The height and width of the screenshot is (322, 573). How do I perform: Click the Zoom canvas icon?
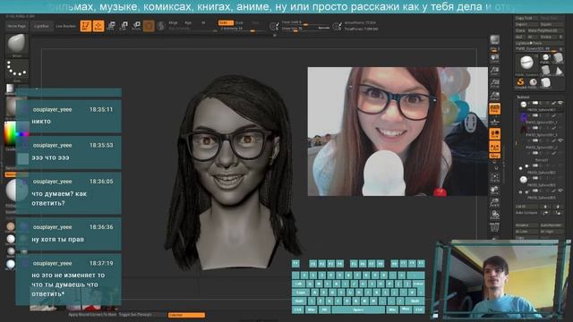pos(495,71)
